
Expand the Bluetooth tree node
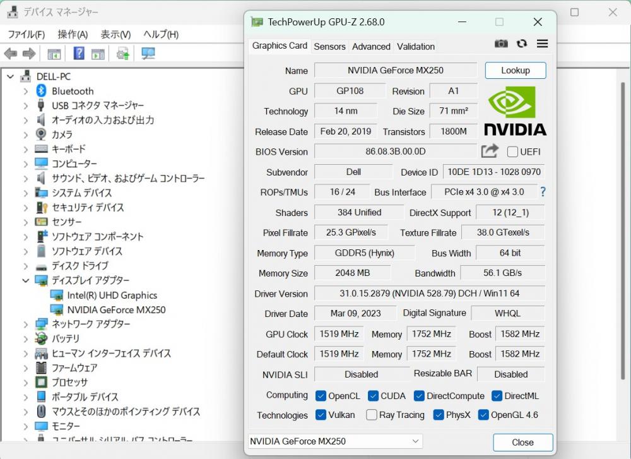coord(26,91)
